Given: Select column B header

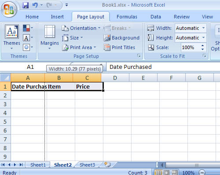Looking at the screenshot, I should [59, 78].
